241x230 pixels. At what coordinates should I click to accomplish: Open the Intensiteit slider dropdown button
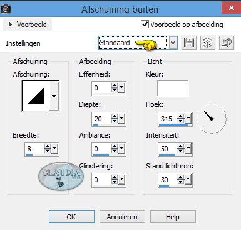[x=188, y=148]
